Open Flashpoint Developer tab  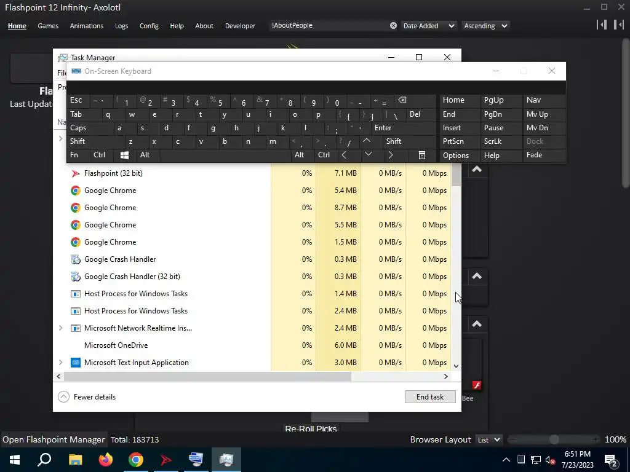(240, 26)
